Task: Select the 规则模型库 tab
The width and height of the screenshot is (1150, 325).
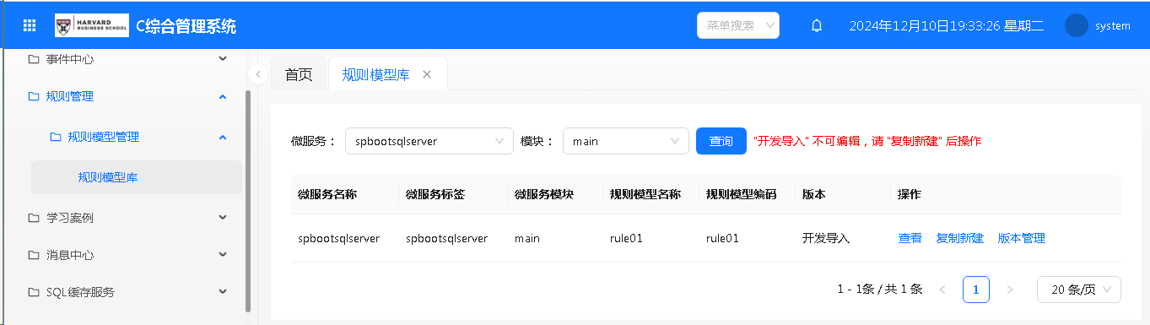Action: pyautogui.click(x=375, y=74)
